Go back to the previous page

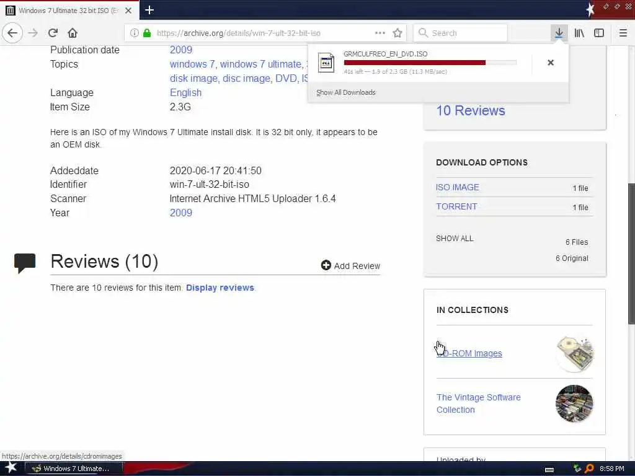tap(12, 33)
